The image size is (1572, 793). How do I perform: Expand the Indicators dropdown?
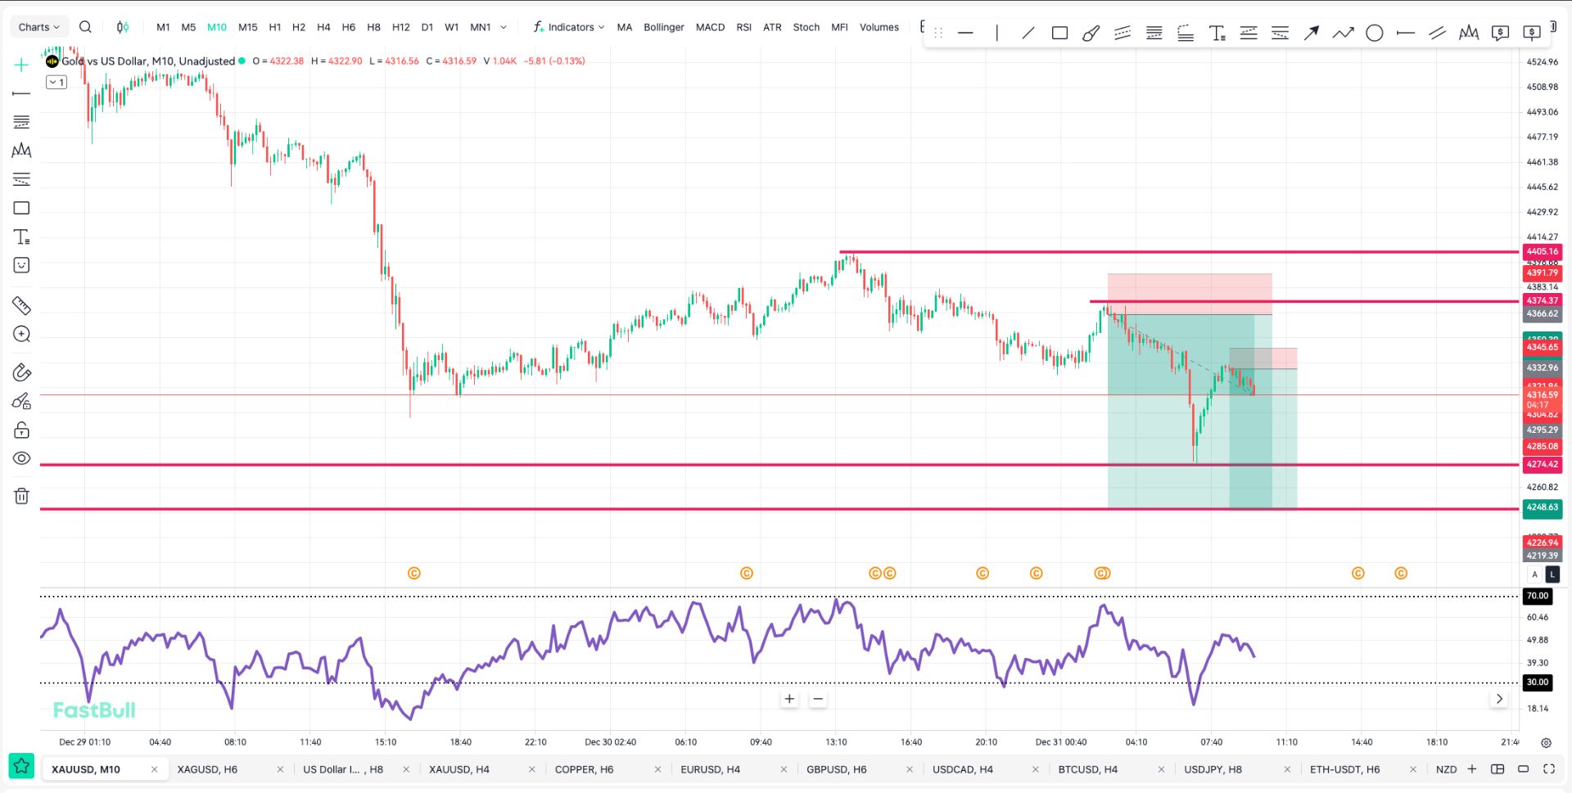[x=569, y=27]
